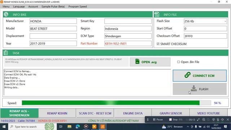The height and width of the screenshot is (130, 231).
Task: Select the REMAP ACG - SHINDENGEN tab
Action: (x=19, y=113)
